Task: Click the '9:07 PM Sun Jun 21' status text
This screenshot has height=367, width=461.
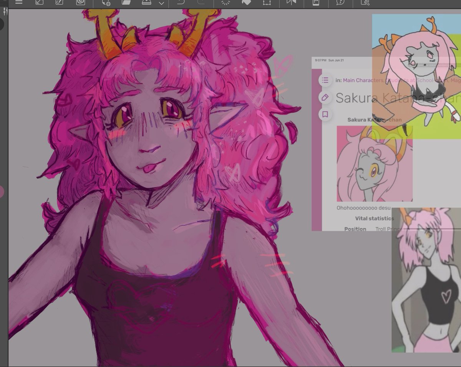Action: 329,60
